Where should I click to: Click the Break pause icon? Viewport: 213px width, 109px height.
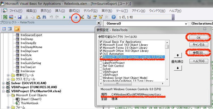coord(70,17)
